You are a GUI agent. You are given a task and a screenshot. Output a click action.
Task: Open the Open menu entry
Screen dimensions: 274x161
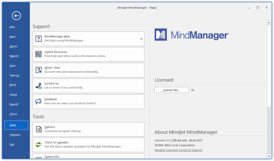13,46
